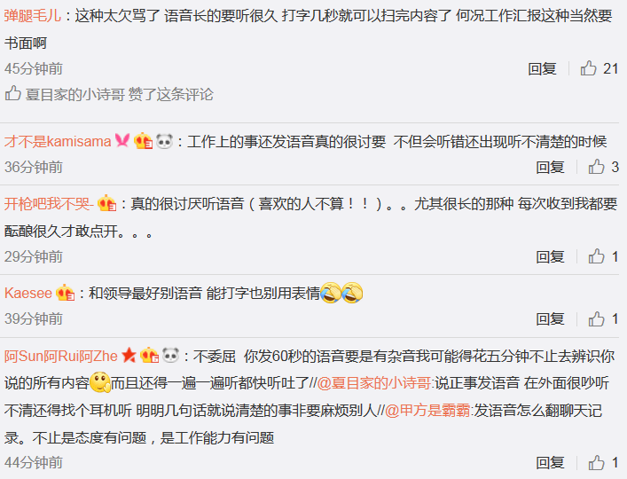The width and height of the screenshot is (627, 479).
Task: Click the membership crown badge beside Kaesee
Action: tap(65, 293)
